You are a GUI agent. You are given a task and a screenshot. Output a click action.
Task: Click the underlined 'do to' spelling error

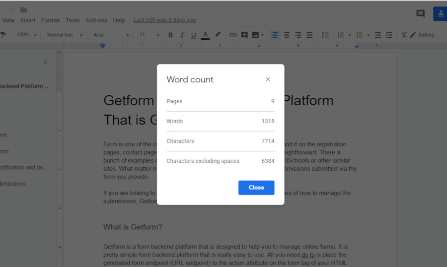[308, 255]
